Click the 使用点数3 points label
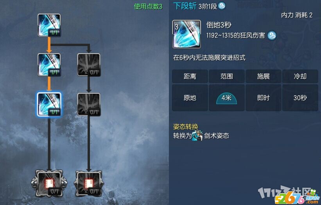Image resolution: width=321 pixels, height=205 pixels. click(148, 7)
